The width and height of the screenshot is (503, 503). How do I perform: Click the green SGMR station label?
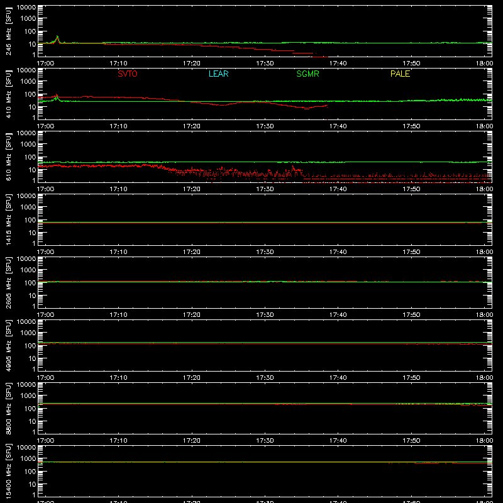pos(307,74)
